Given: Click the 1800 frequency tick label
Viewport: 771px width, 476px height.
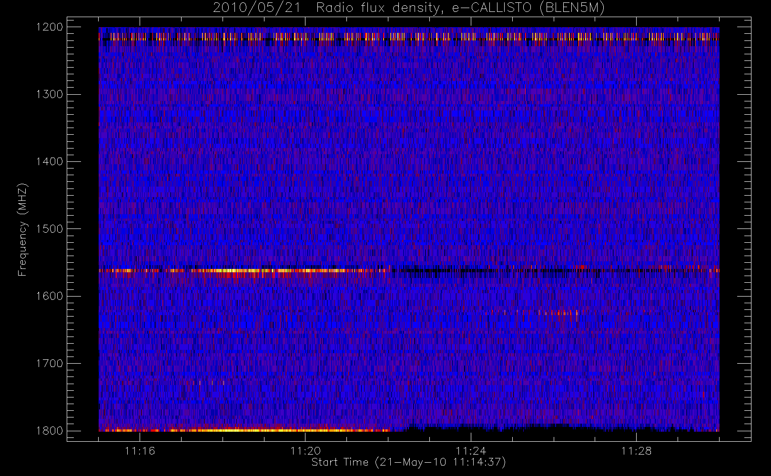Looking at the screenshot, I should pos(50,431).
